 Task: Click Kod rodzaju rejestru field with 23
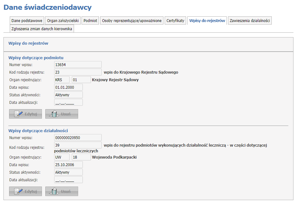[77, 72]
